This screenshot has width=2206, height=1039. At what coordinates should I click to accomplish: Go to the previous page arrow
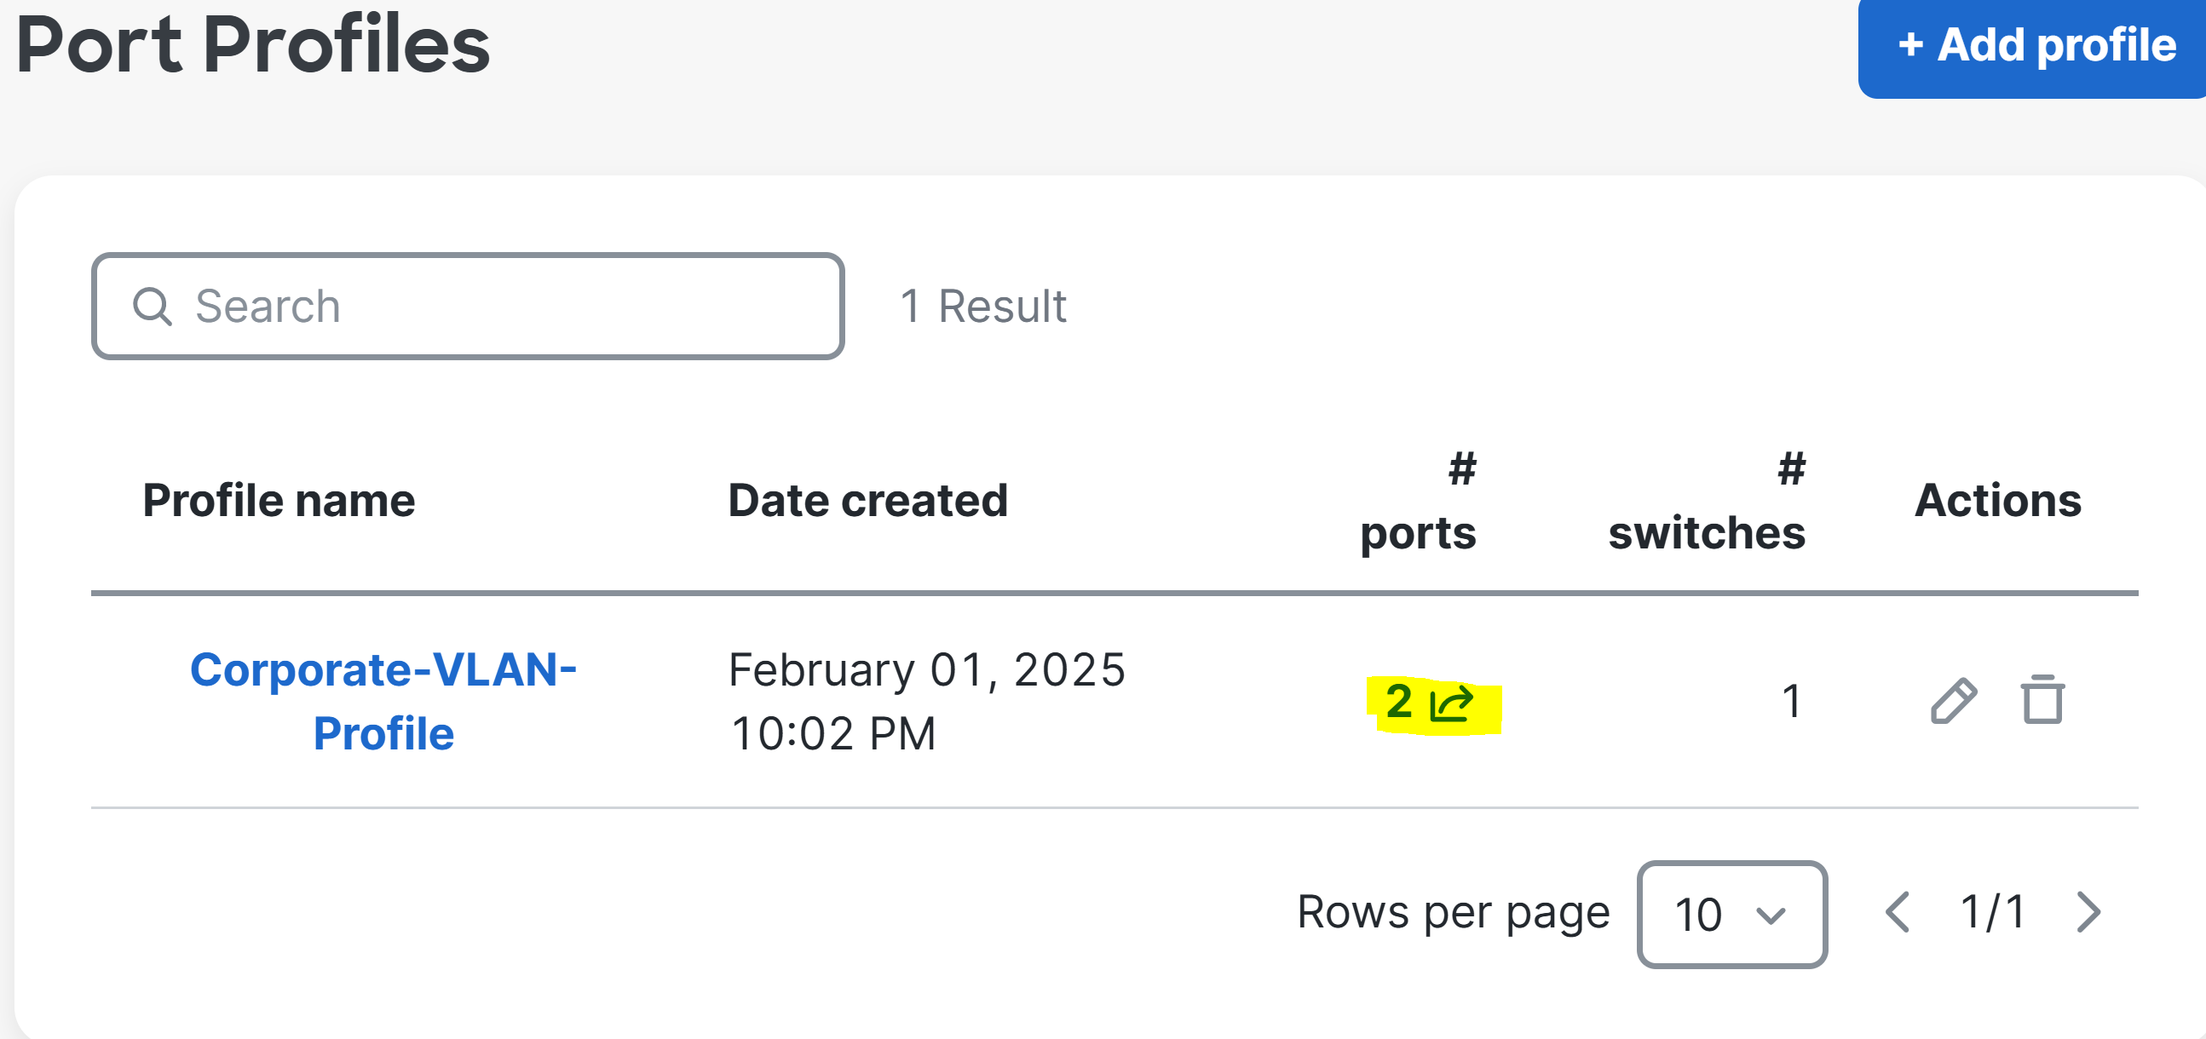pyautogui.click(x=1898, y=911)
